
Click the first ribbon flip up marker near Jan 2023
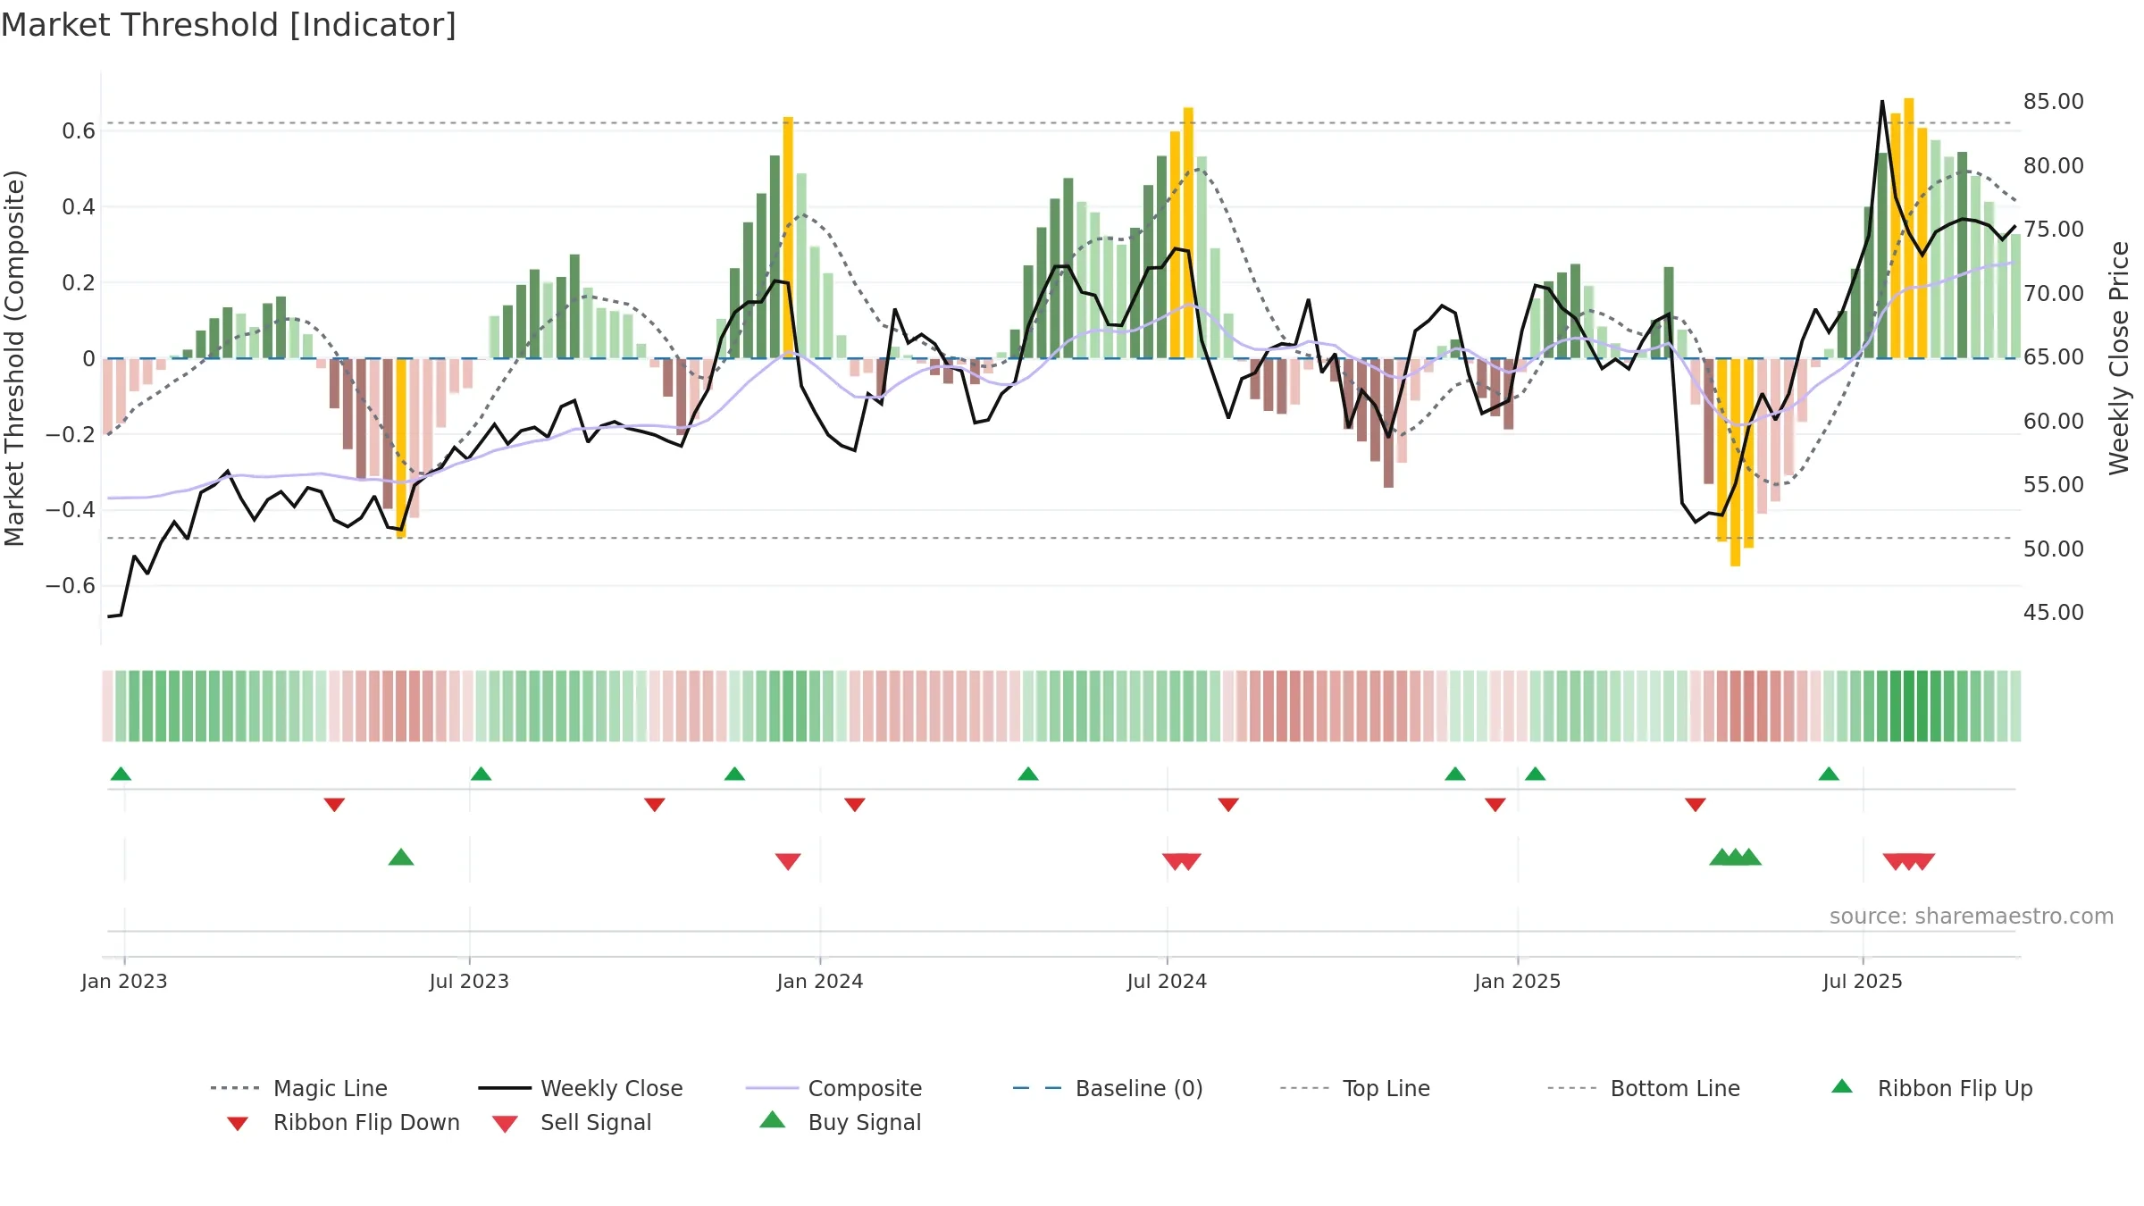click(121, 774)
